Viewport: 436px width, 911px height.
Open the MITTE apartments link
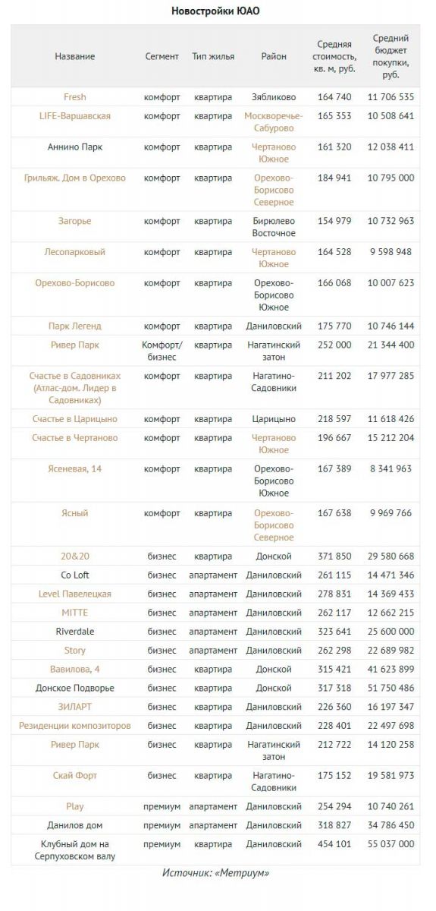(x=74, y=613)
